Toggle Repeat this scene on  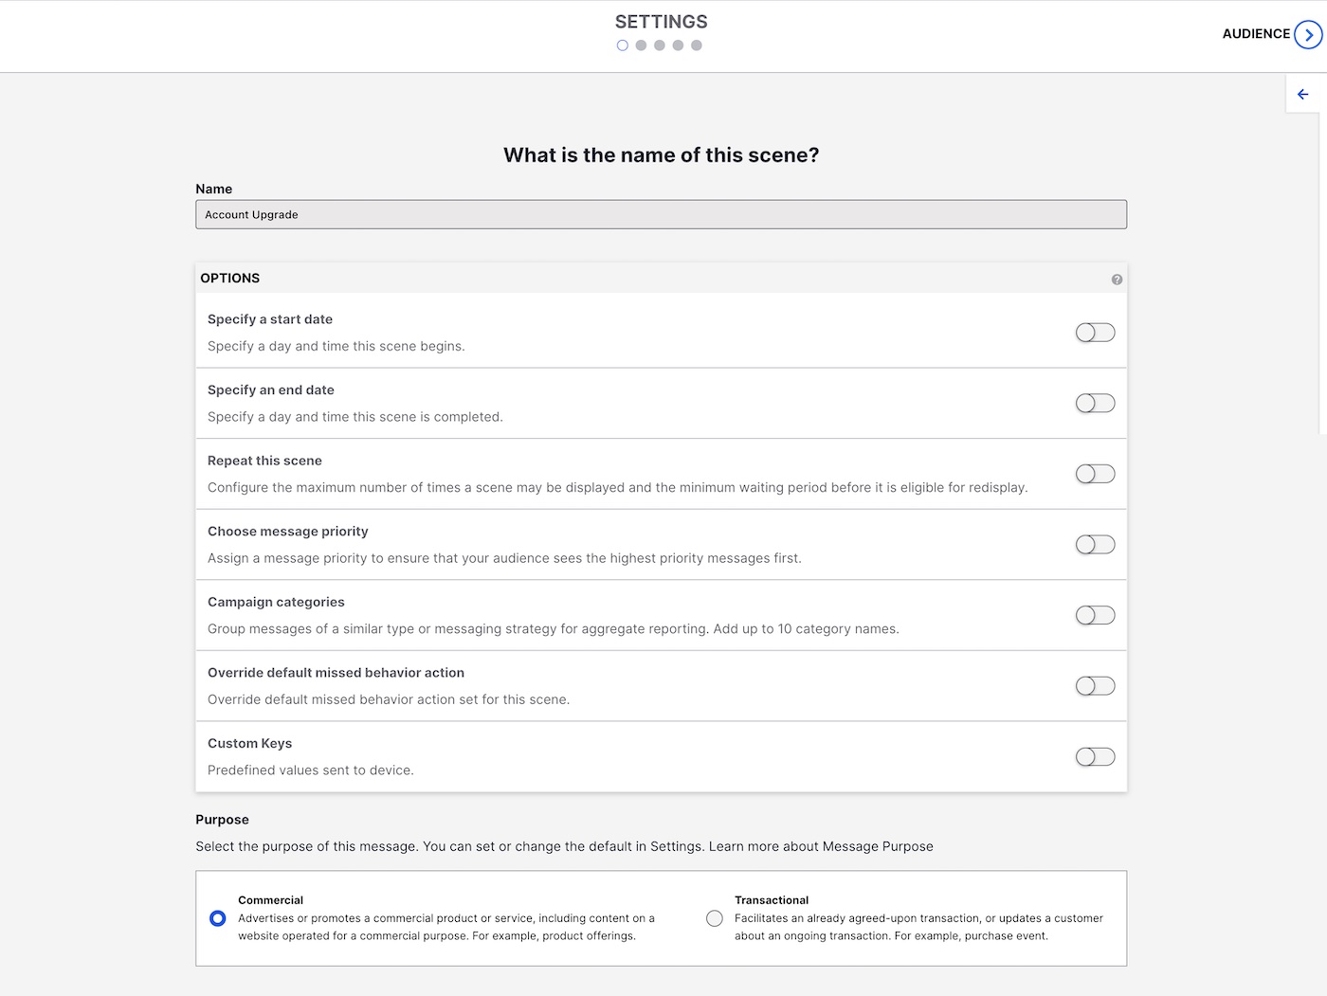point(1095,474)
